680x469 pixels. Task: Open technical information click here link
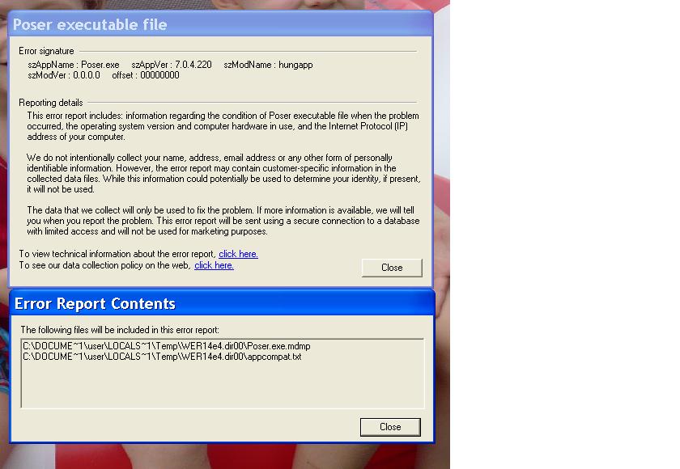(x=238, y=254)
